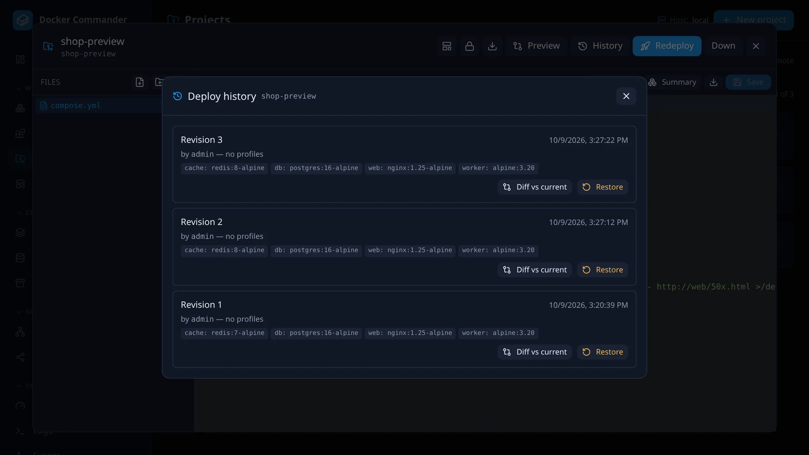Open Diff vs current for Revision 3

coord(535,187)
